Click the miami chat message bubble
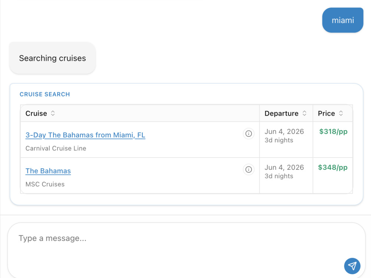Viewport: 371px width, 278px height. click(x=342, y=20)
